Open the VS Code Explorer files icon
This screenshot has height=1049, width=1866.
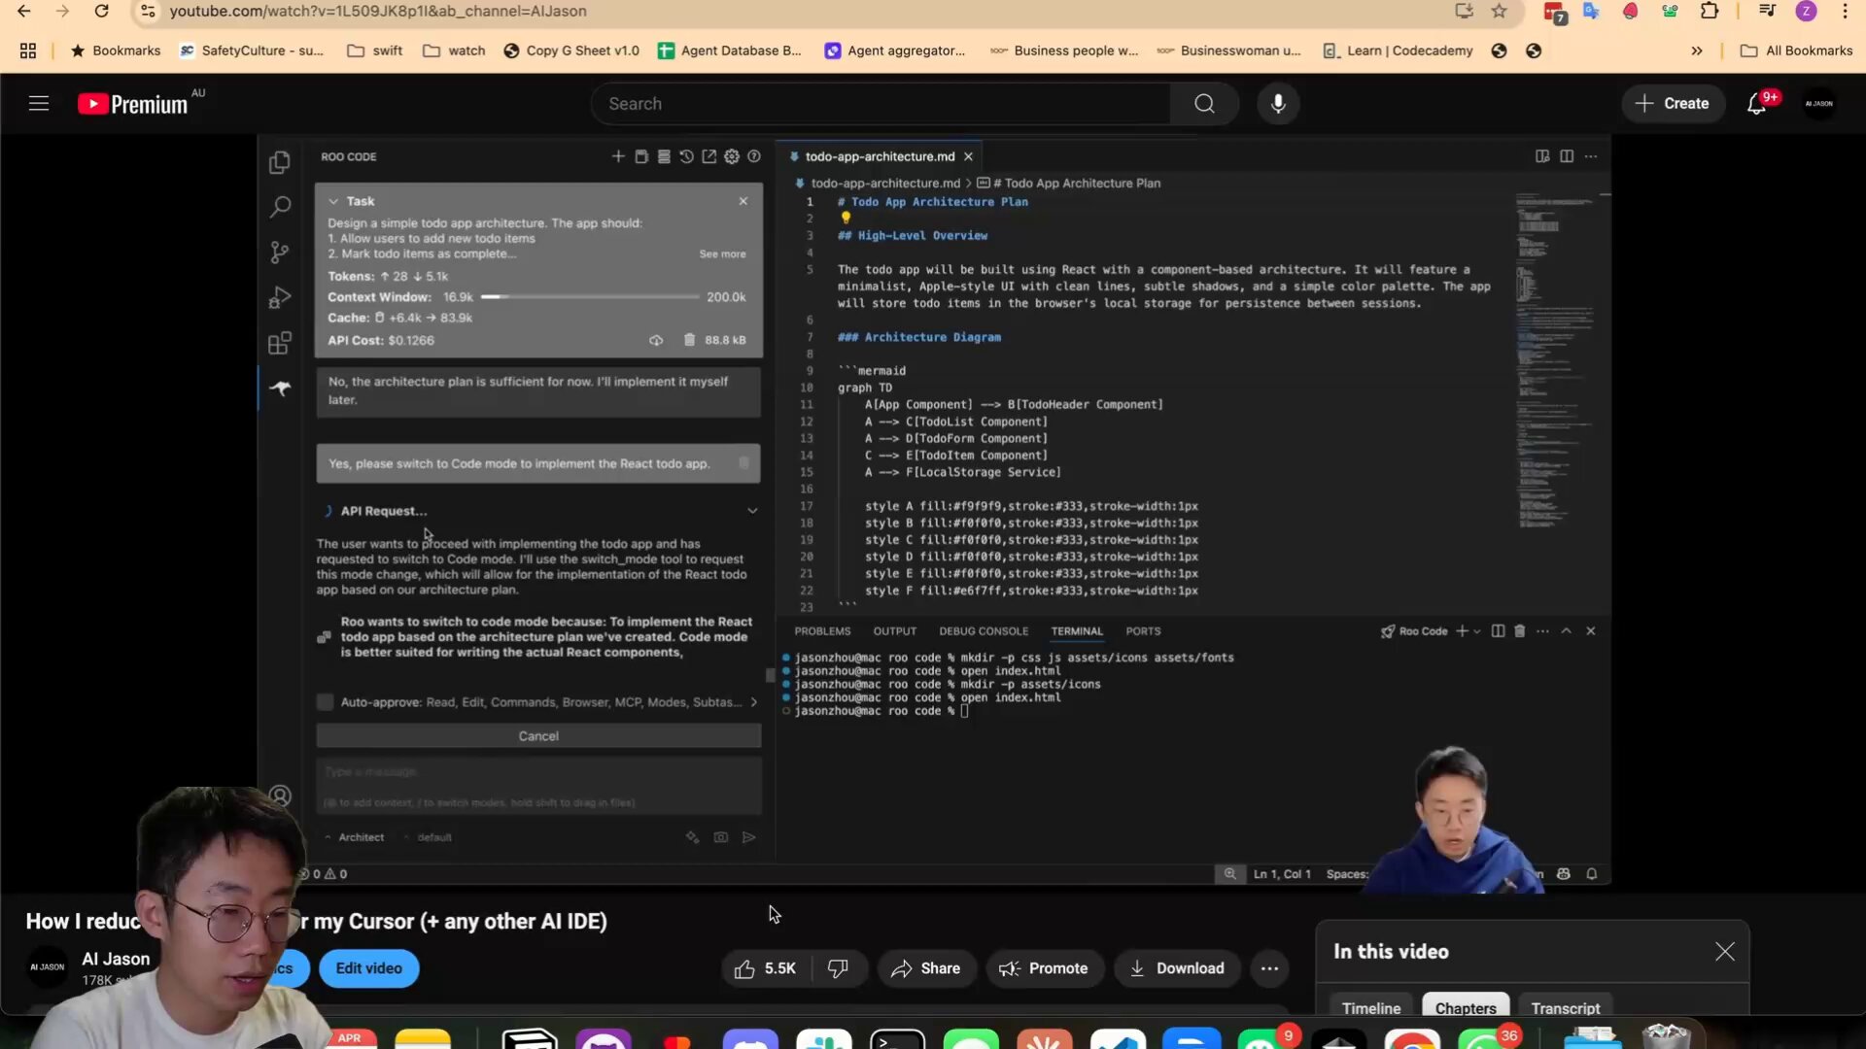(280, 162)
